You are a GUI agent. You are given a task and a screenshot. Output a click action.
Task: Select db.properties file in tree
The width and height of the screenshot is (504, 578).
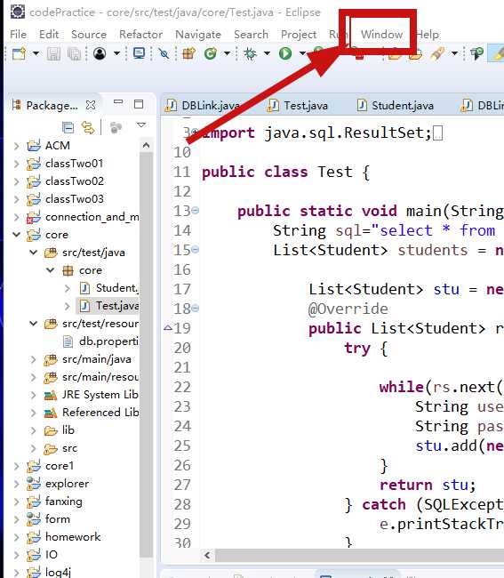click(108, 341)
